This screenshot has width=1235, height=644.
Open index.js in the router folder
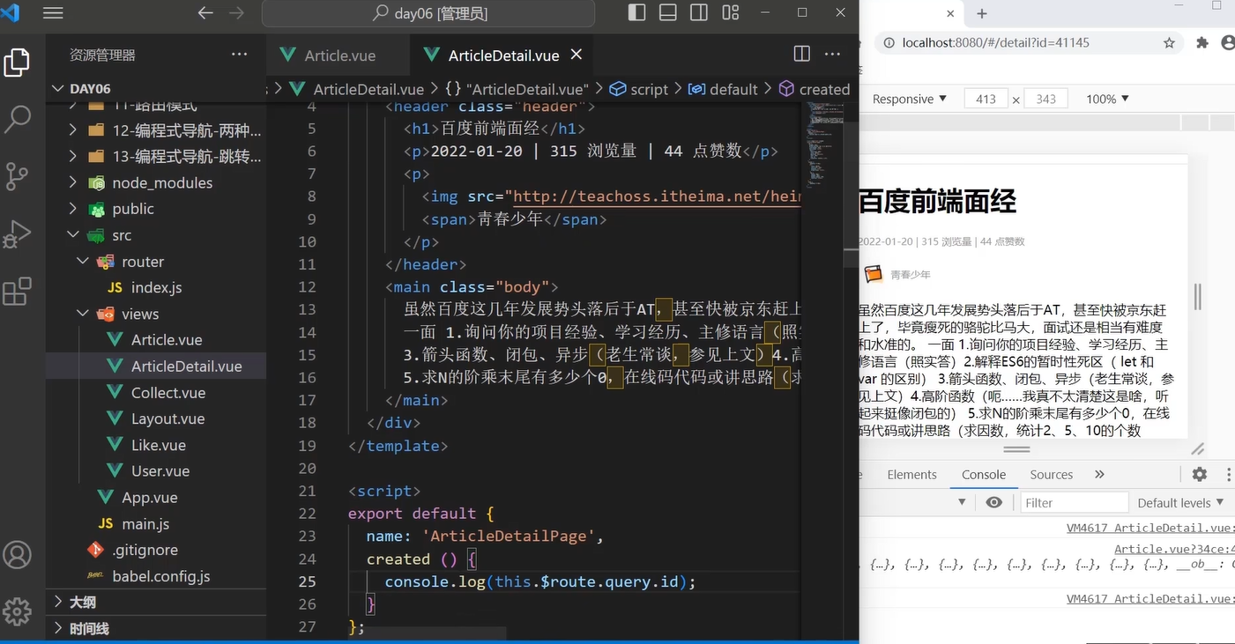156,287
